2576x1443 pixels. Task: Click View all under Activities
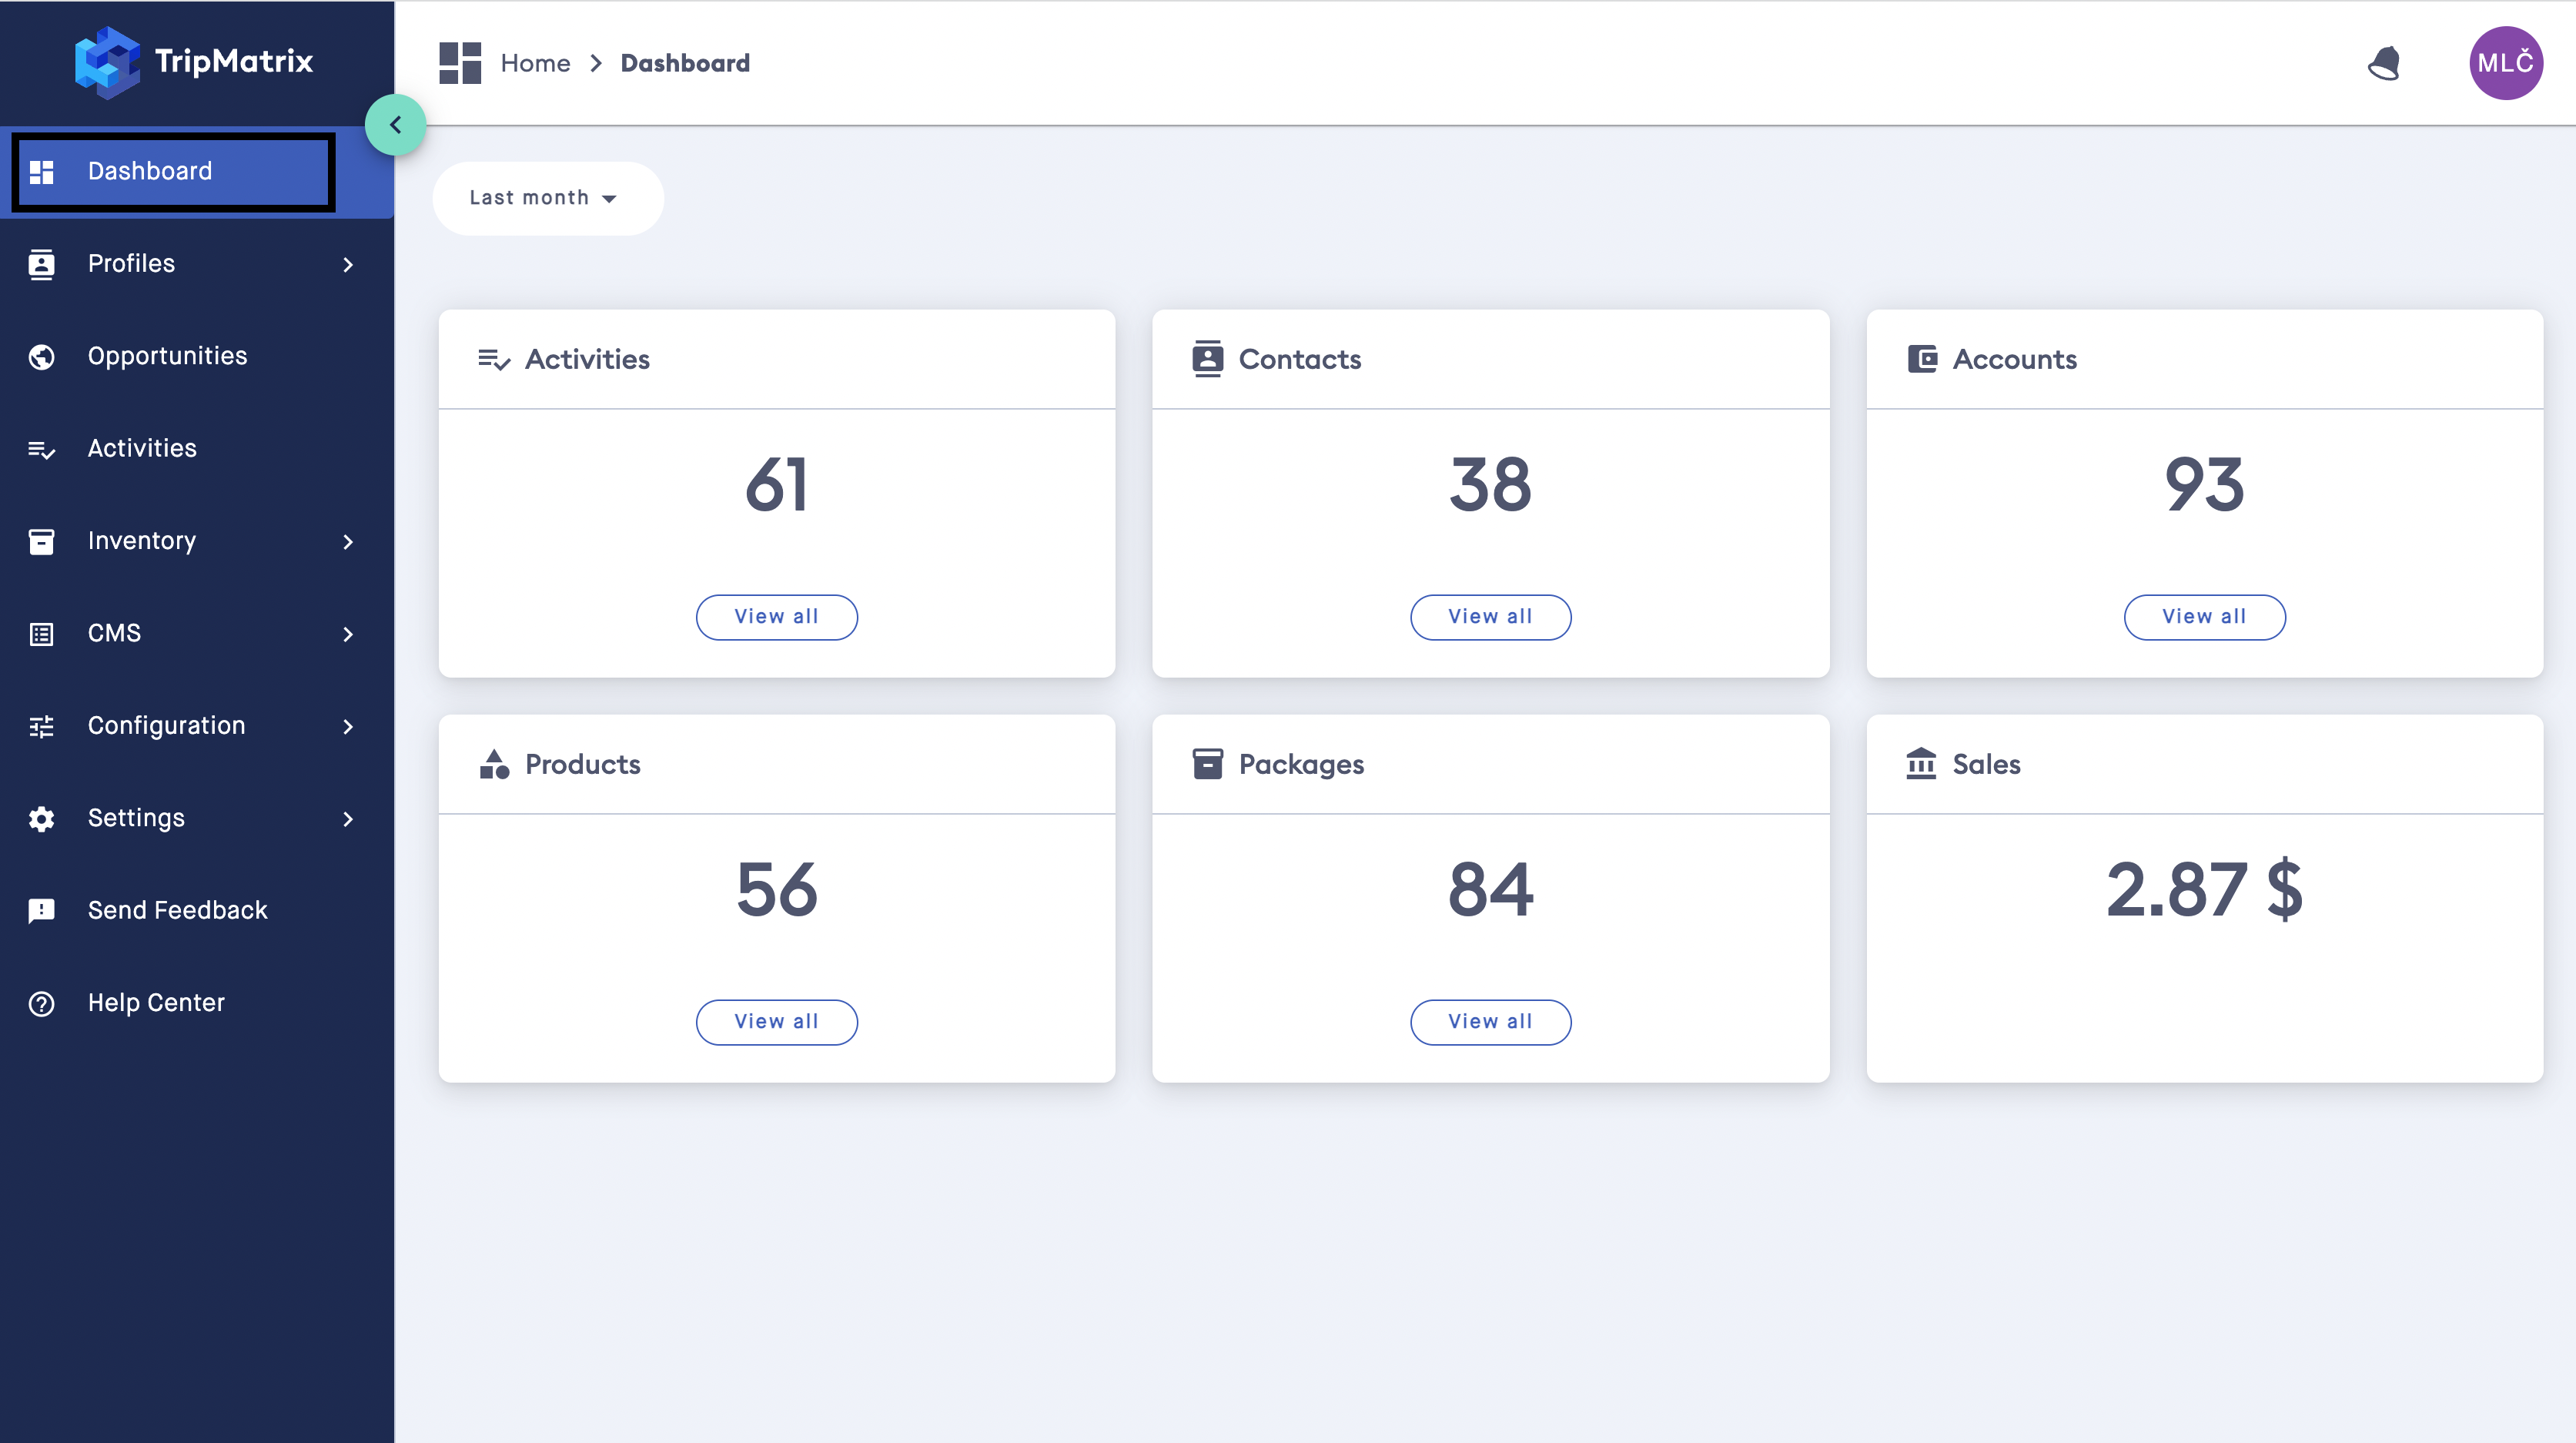(x=777, y=616)
